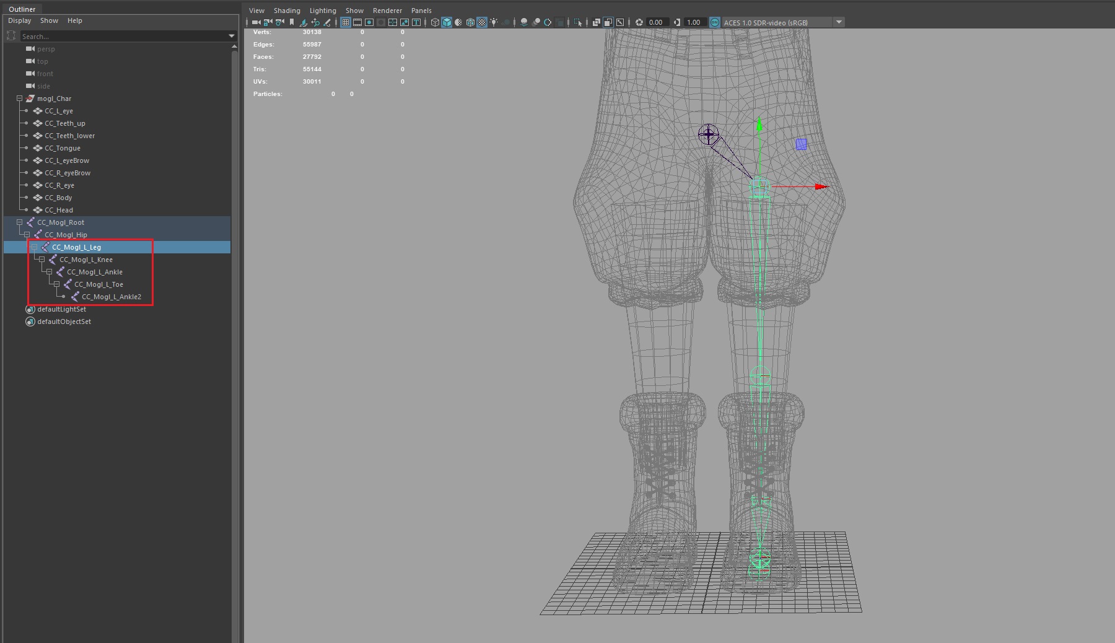Open the Shading menu
1115x643 pixels.
[287, 11]
